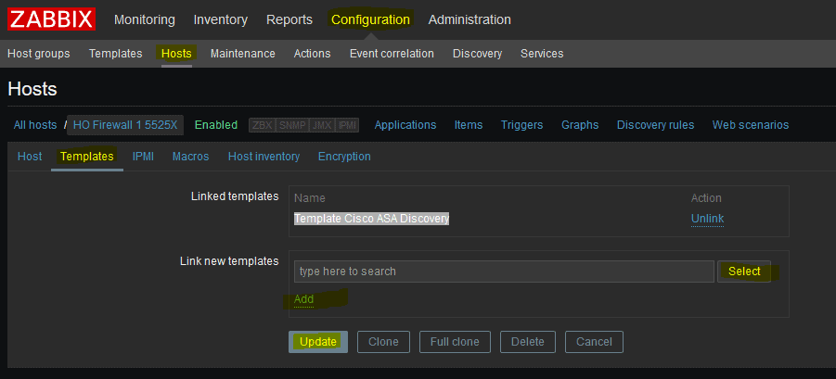The width and height of the screenshot is (836, 379).
Task: Switch to the Templates tab in host form
Action: pos(87,157)
